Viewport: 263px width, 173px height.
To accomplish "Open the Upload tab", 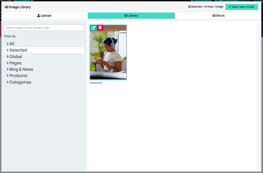I will [x=44, y=15].
